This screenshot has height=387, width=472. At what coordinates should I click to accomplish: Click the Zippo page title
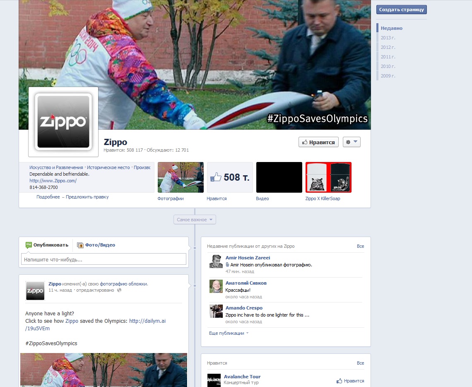tap(115, 142)
